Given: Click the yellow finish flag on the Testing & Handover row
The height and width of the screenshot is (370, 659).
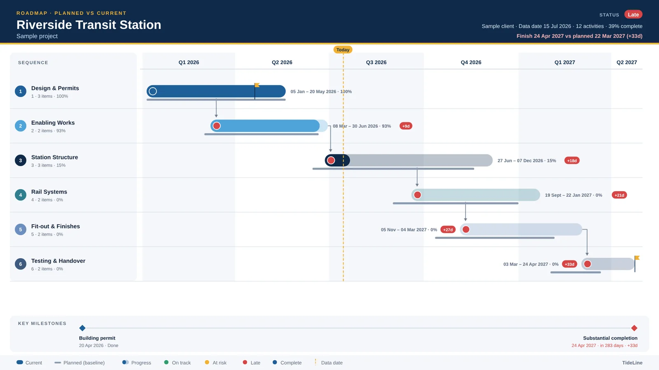Looking at the screenshot, I should 637,258.
